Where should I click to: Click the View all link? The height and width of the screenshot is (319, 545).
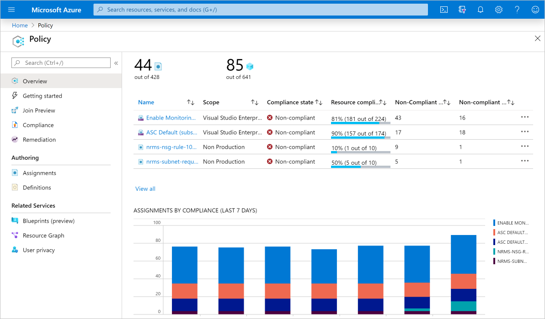click(145, 189)
